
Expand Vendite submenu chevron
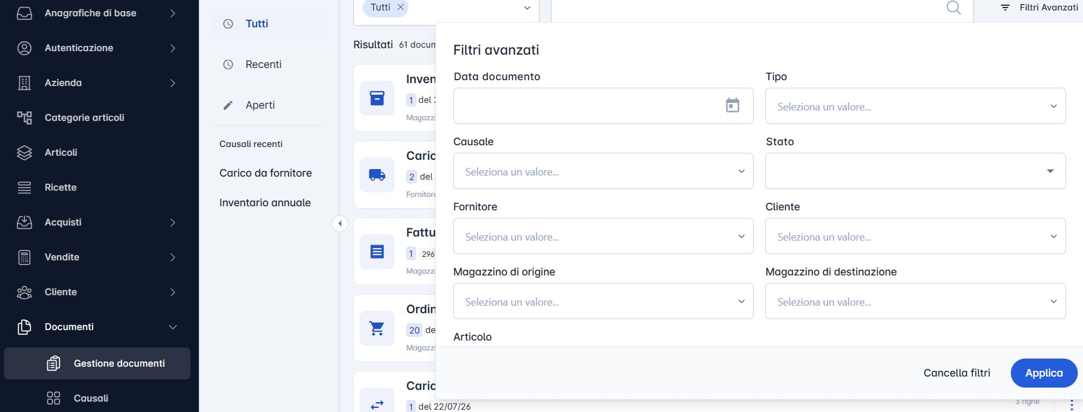[x=173, y=257]
